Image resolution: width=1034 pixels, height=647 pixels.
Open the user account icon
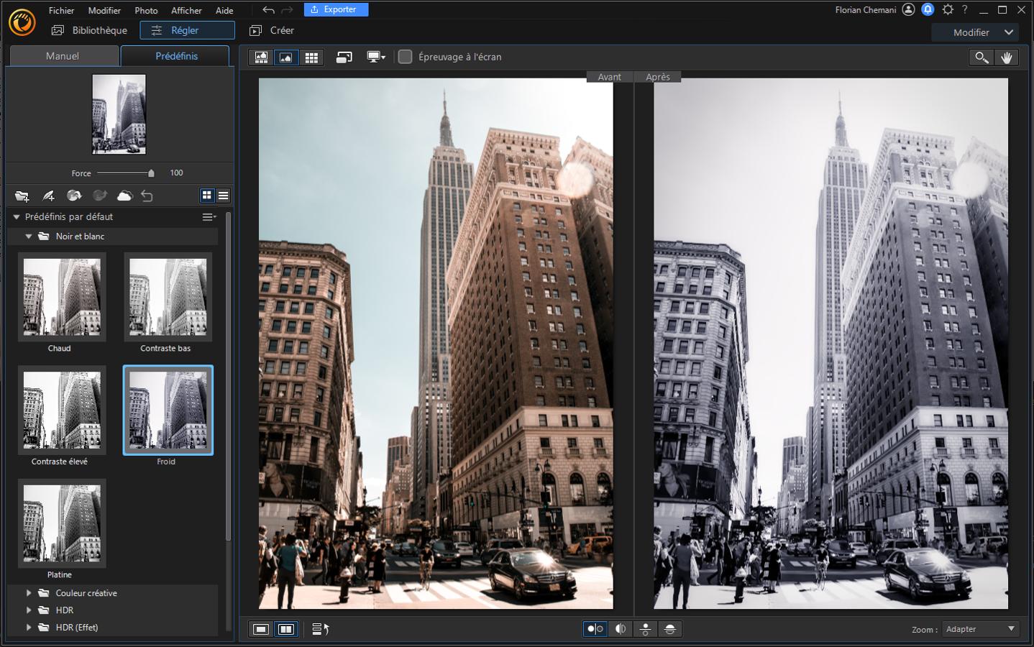[x=909, y=10]
